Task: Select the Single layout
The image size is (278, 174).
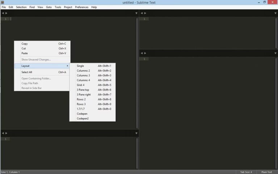Action: 92,66
